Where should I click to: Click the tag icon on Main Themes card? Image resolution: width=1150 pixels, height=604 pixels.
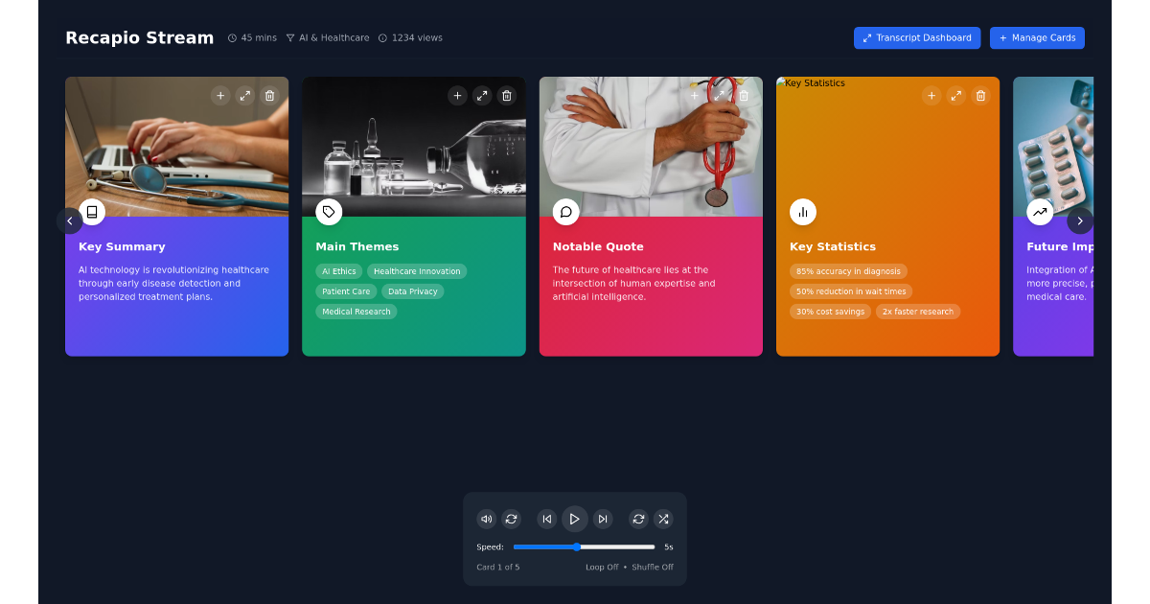(x=329, y=212)
